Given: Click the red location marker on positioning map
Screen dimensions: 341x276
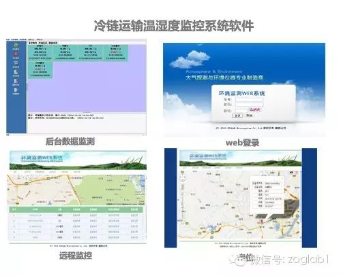Looking at the screenshot, I should click(261, 222).
